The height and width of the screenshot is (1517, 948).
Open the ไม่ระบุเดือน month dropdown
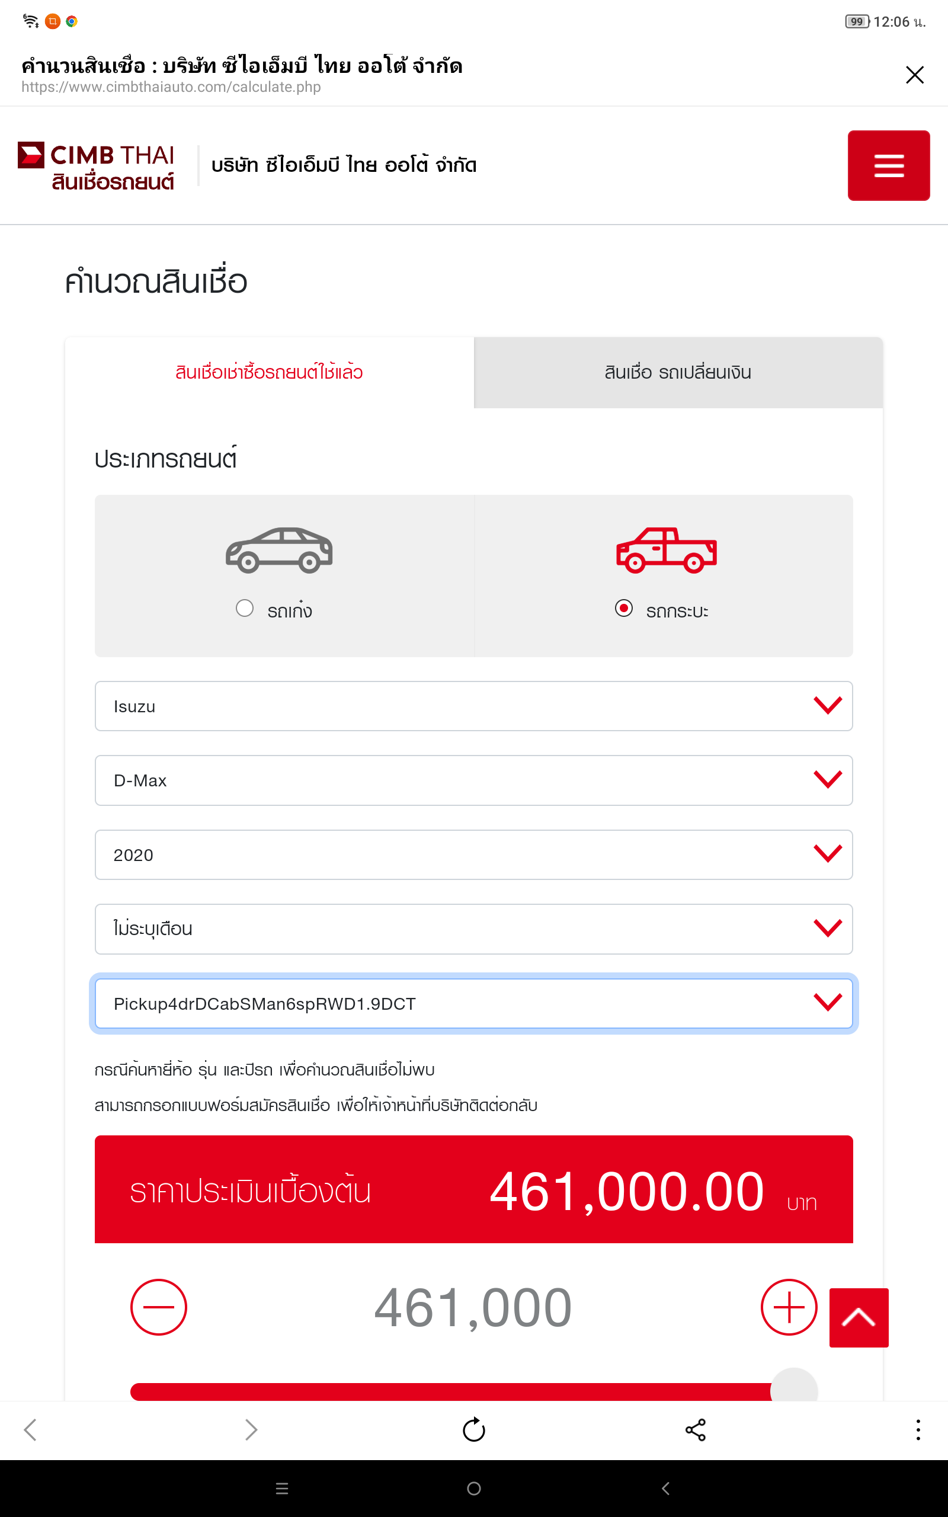(x=473, y=929)
